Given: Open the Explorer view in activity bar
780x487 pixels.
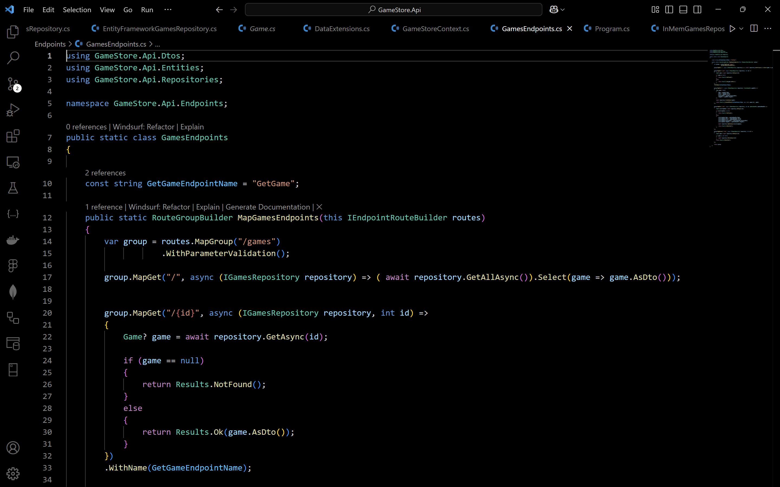Looking at the screenshot, I should coord(13,32).
